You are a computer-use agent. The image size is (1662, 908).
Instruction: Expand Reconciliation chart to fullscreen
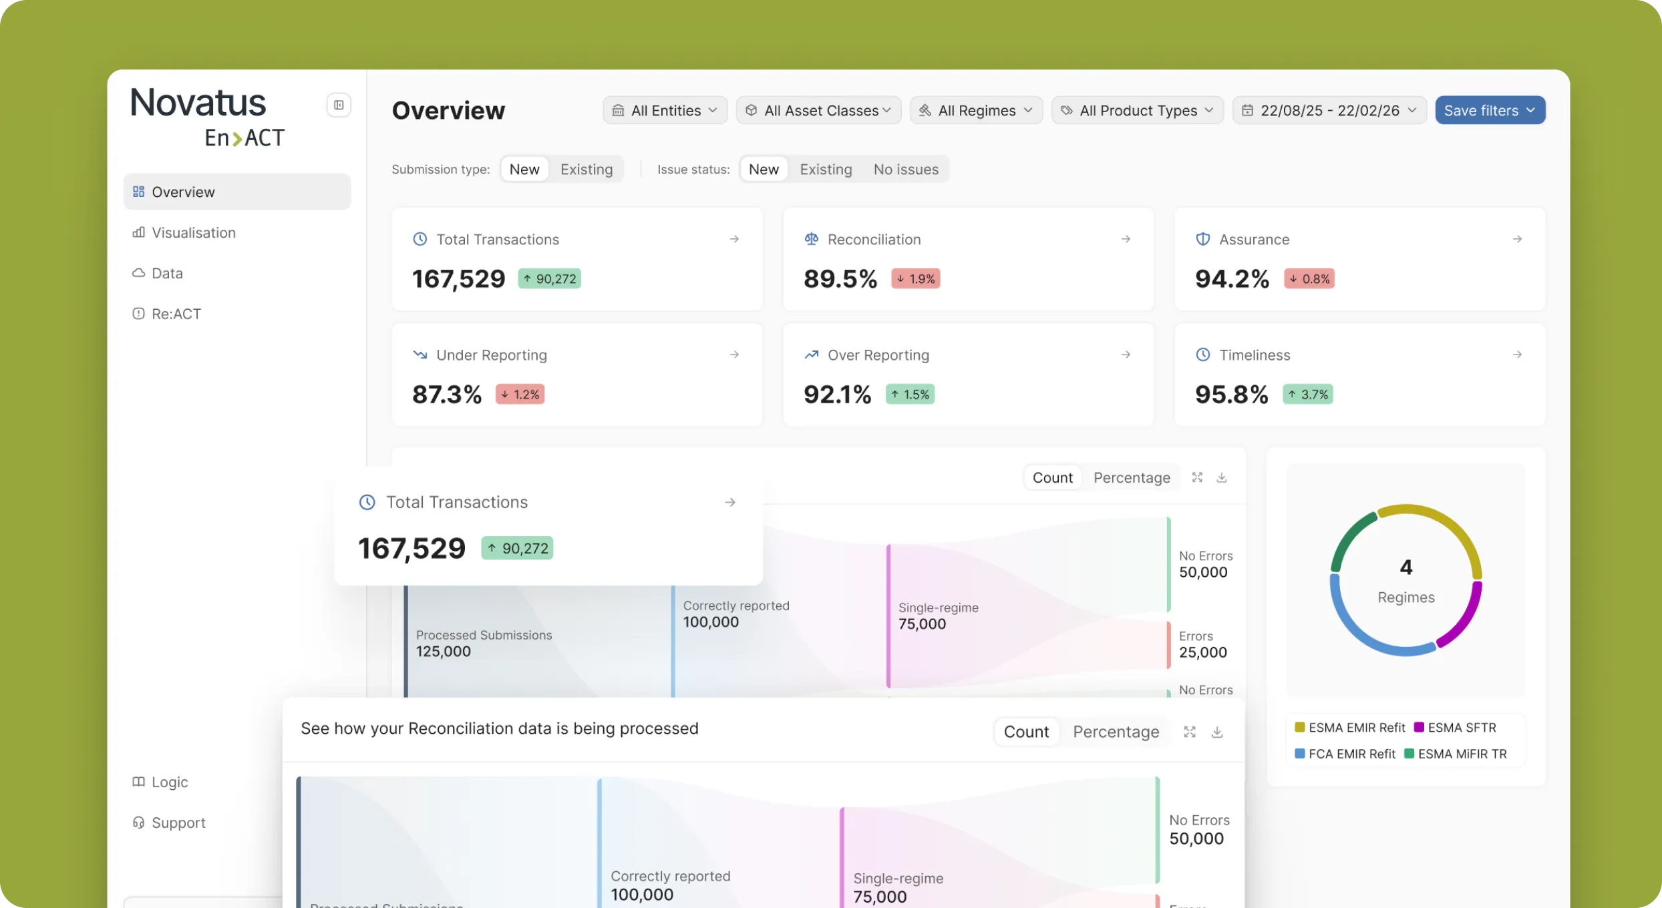coord(1190,732)
